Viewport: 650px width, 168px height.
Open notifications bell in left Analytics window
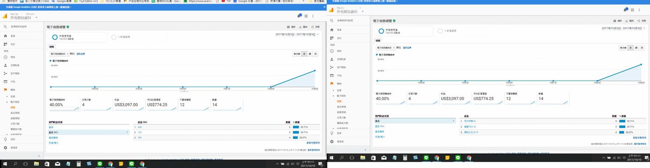pos(299,16)
